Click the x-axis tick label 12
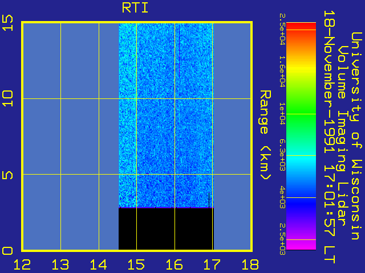365x273 pixels. tap(22, 264)
